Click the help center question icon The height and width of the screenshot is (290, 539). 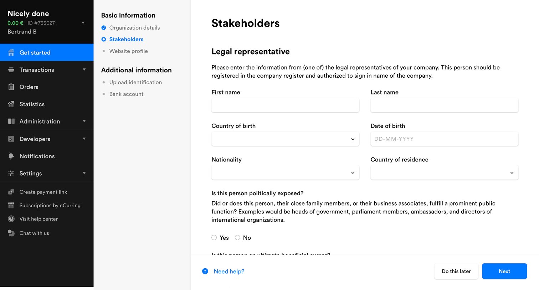coord(11,219)
